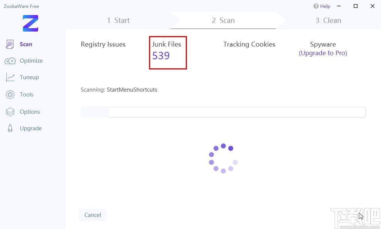Follow the Upgrade to Pro link

tap(323, 53)
